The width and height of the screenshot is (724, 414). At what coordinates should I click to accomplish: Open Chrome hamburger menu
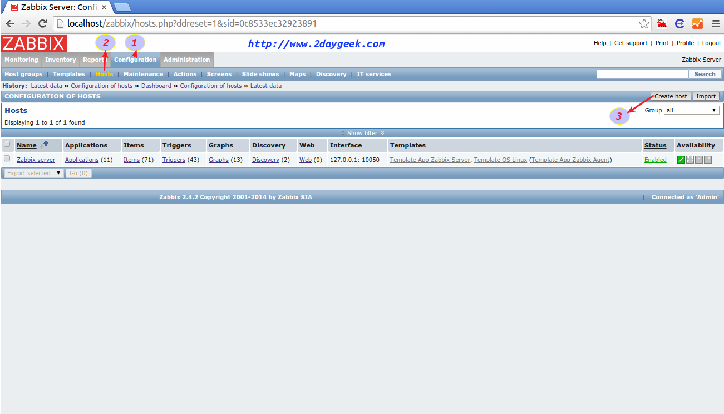(x=716, y=24)
